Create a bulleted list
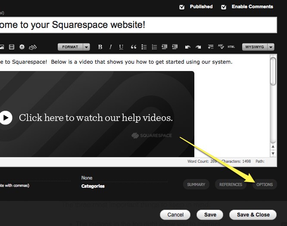This screenshot has width=287, height=226. pos(144,47)
